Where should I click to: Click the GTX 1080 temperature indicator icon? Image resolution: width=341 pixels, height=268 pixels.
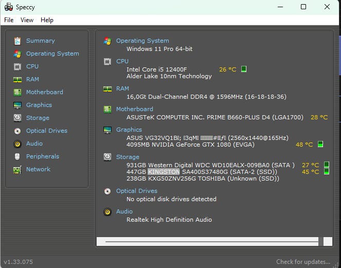[x=320, y=144]
